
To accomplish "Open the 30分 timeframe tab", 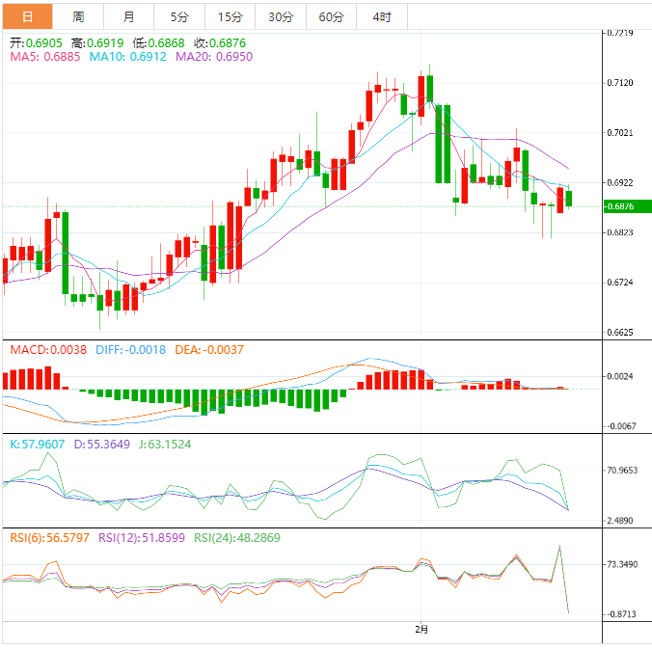I will 281,16.
